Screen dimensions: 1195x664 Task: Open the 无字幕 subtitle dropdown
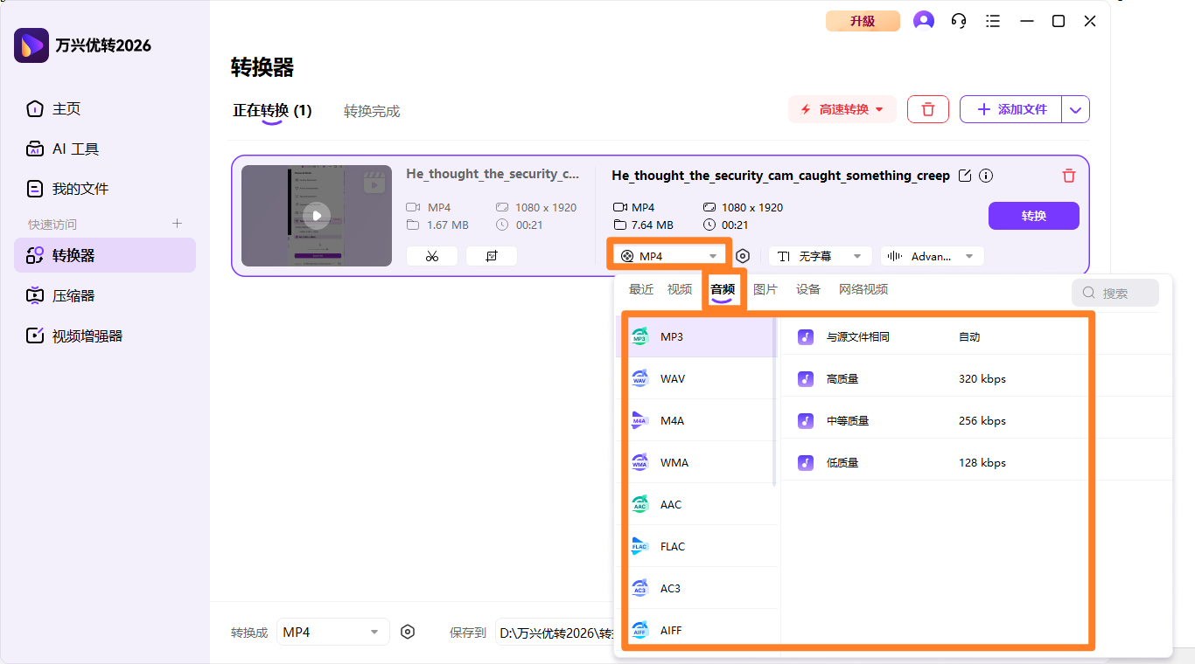(x=820, y=256)
